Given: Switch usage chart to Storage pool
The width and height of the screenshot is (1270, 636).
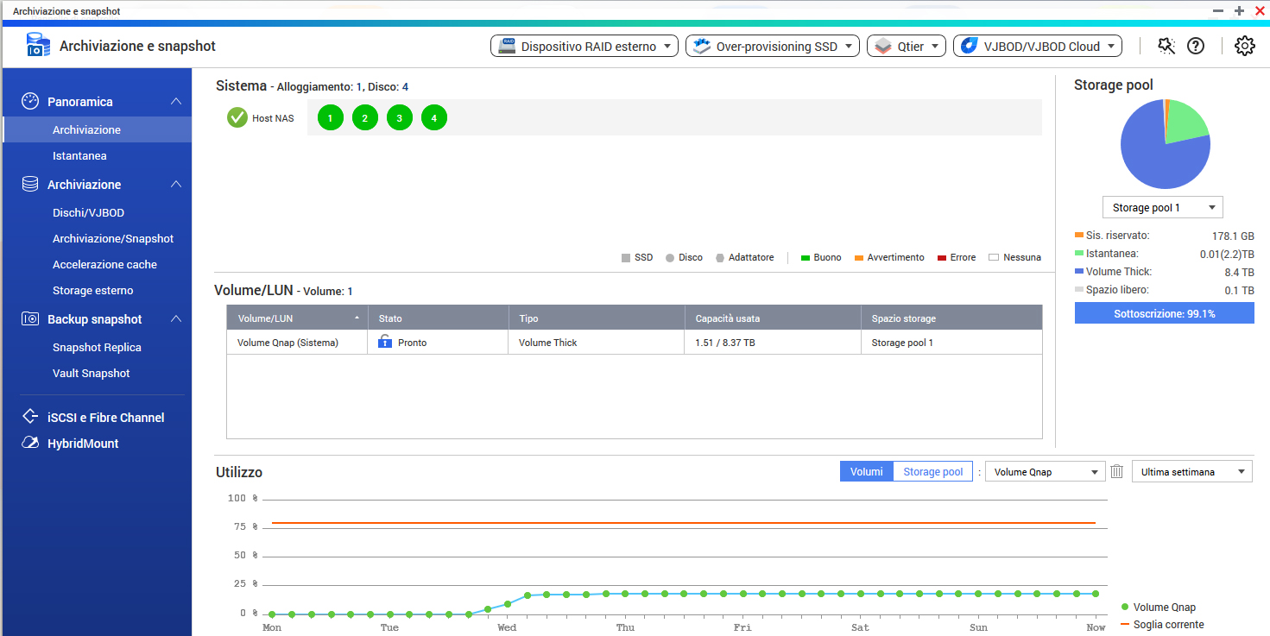Looking at the screenshot, I should pos(932,472).
